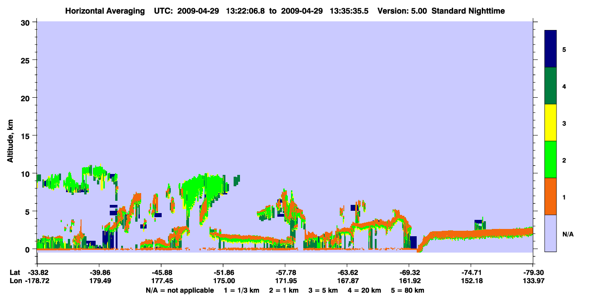Click the 'N/A = not applicable' legend text
The image size is (592, 303).
click(x=179, y=290)
